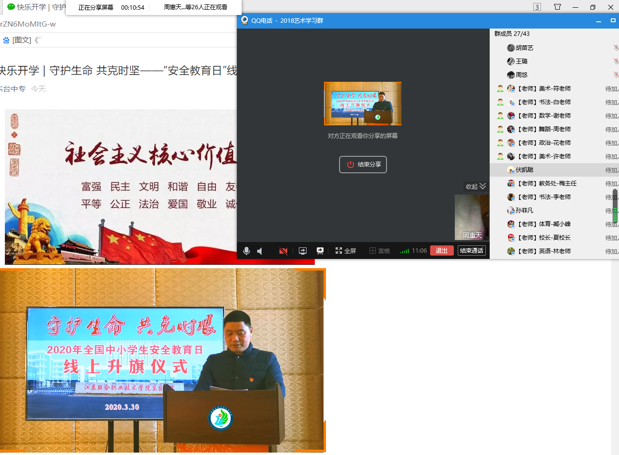Click avatar of 数学-谢老师
Screen dimensions: 619x455
pos(511,116)
